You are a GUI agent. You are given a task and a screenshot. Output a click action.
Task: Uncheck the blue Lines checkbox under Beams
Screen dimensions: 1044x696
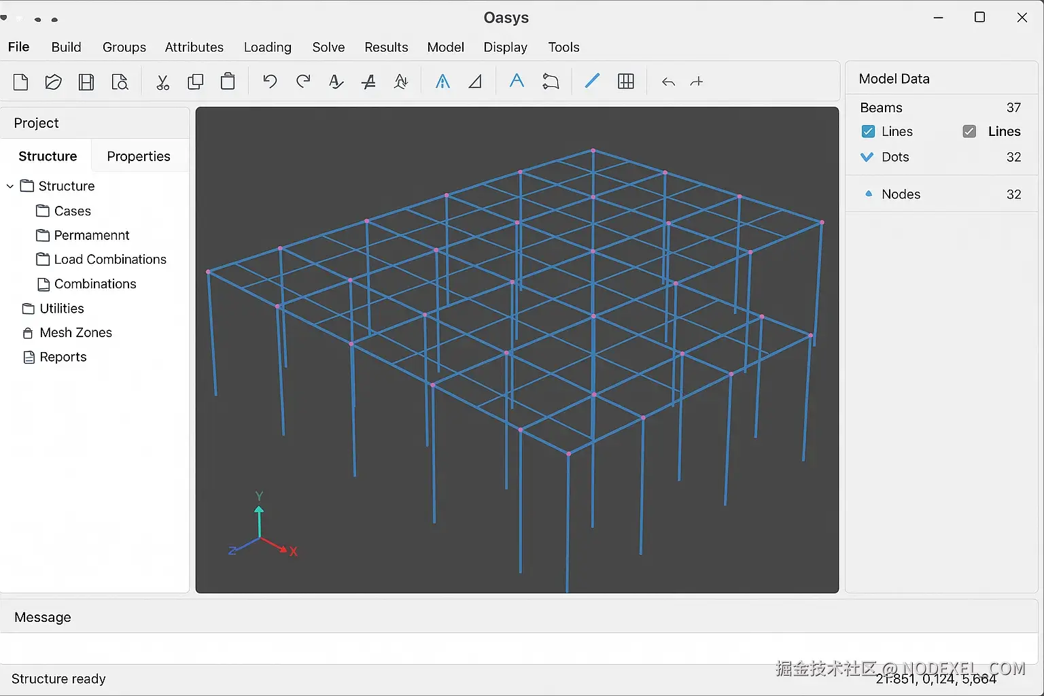pos(868,131)
